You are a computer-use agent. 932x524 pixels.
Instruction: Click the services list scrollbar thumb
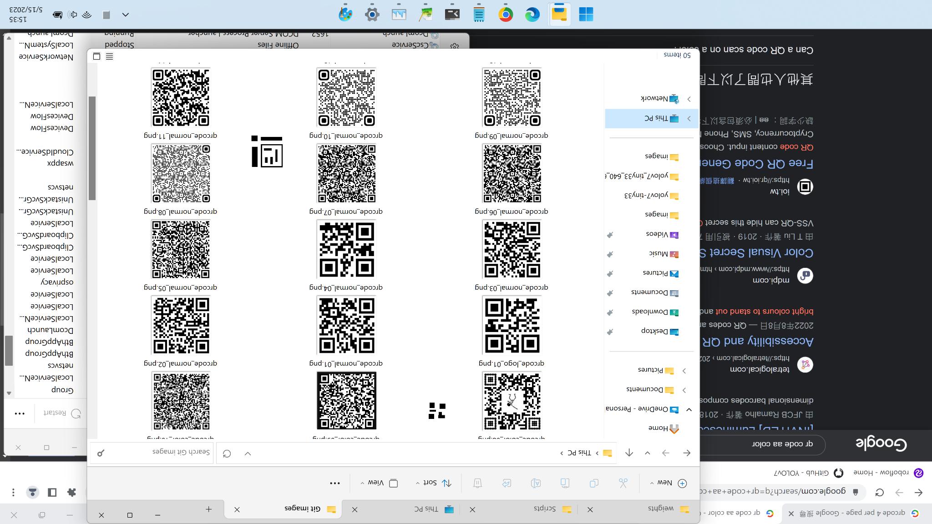(x=9, y=350)
